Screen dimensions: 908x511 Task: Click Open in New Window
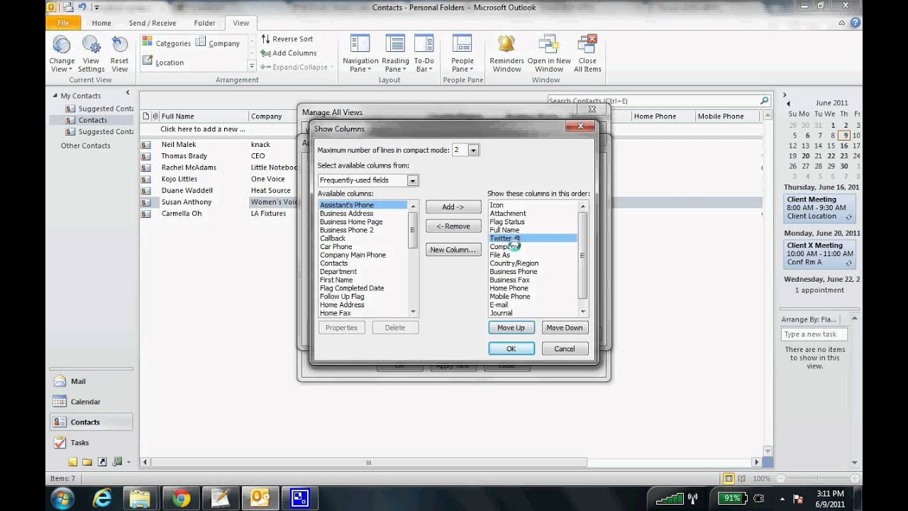[549, 54]
